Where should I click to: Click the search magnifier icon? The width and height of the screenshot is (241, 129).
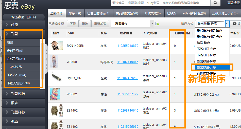click(215, 3)
